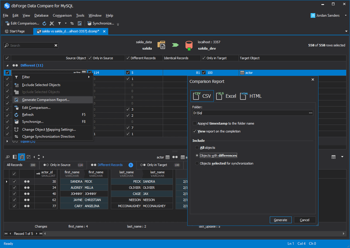
Task: Click the folder browse ellipsis button
Action: point(311,113)
